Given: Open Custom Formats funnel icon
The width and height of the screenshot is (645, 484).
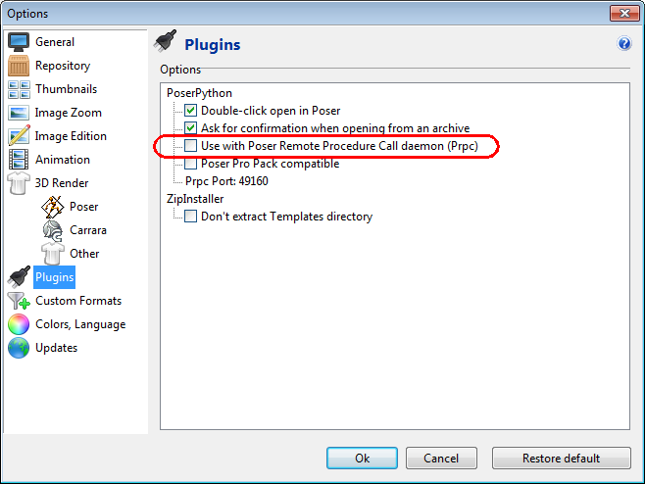Looking at the screenshot, I should tap(19, 301).
